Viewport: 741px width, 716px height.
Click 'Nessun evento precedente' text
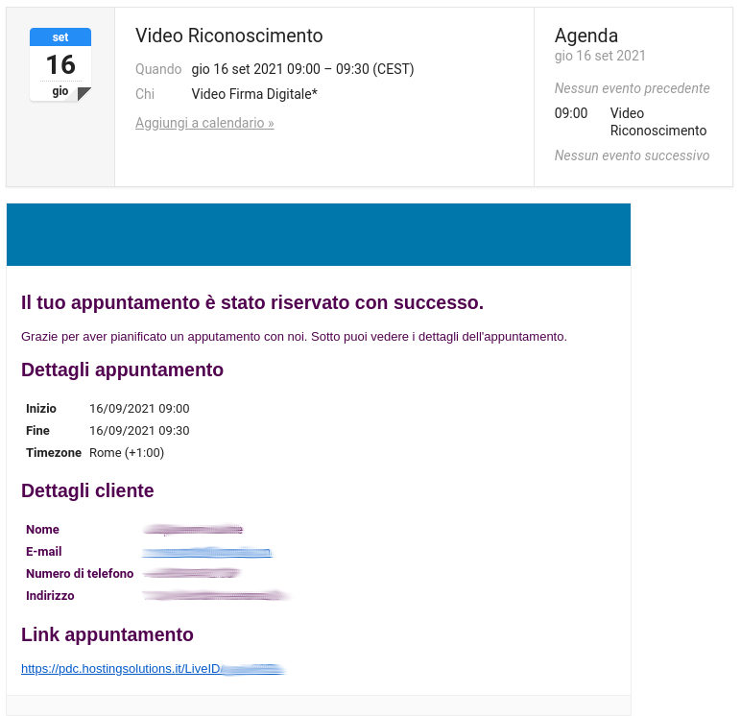tap(632, 88)
